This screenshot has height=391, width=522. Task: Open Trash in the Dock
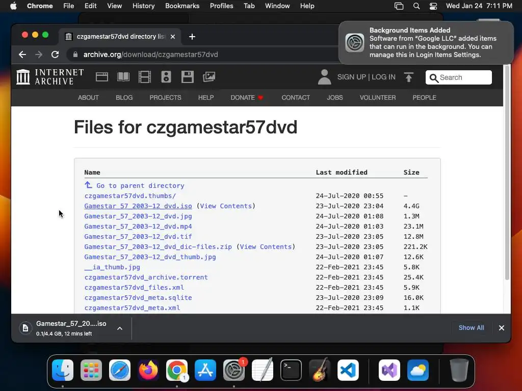coord(459,370)
